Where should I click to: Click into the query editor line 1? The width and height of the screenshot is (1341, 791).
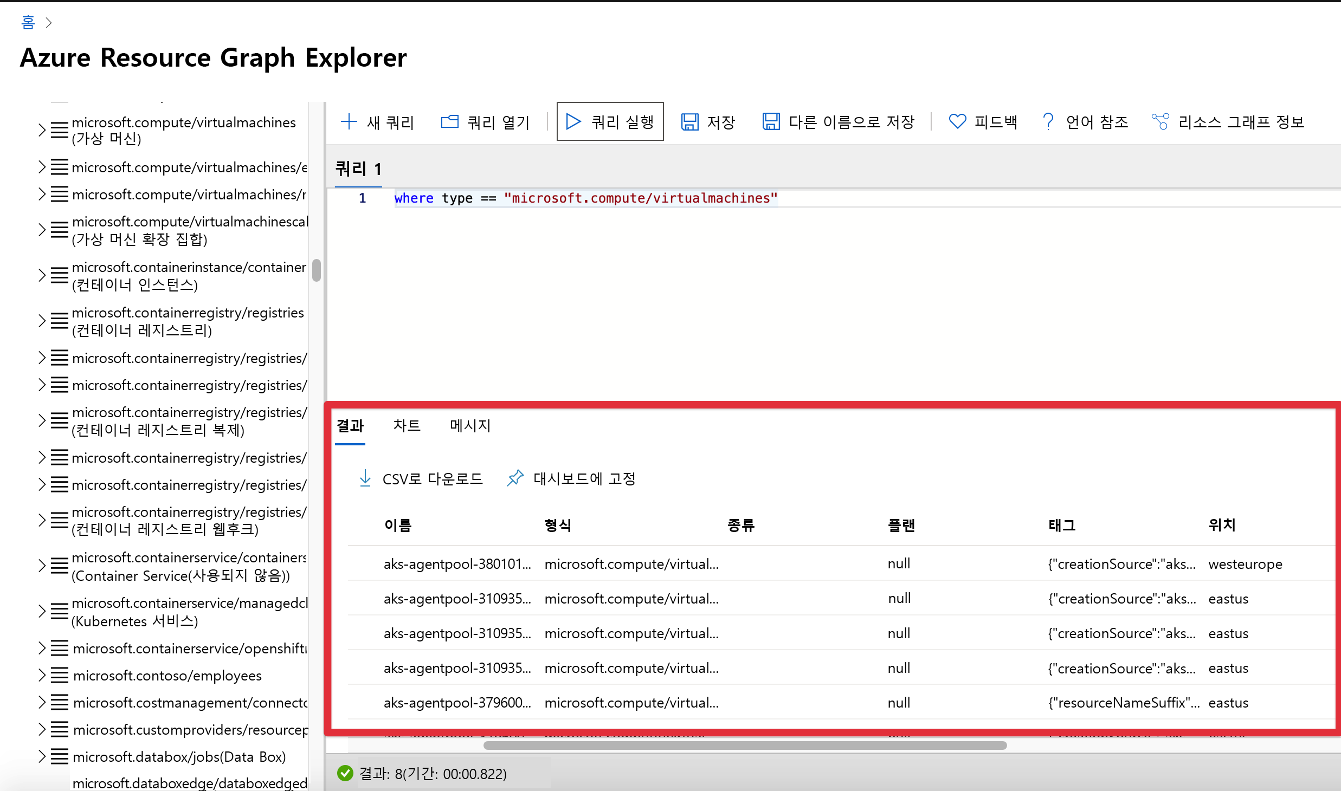[585, 198]
